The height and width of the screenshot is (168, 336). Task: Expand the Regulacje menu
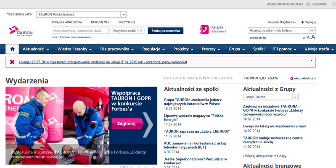pyautogui.click(x=153, y=49)
